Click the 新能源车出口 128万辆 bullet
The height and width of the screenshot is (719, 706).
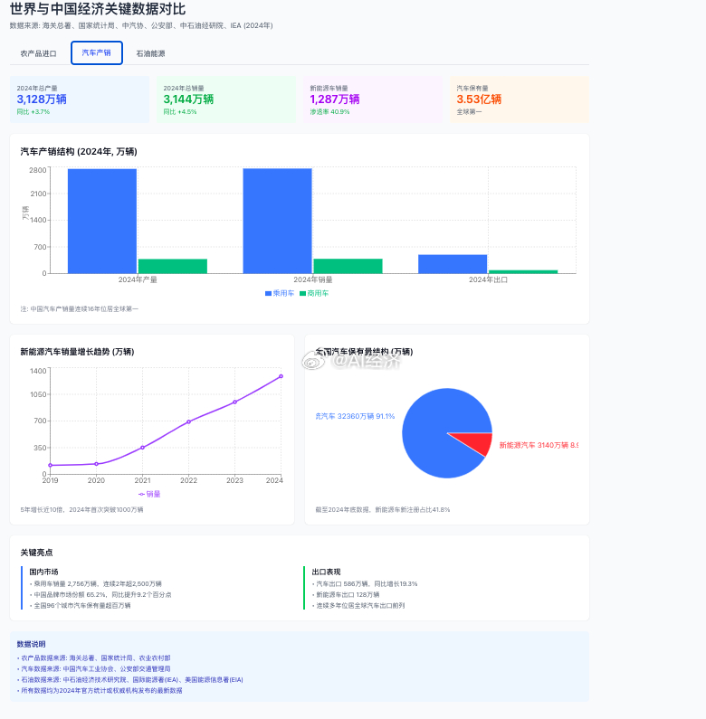[x=346, y=595]
